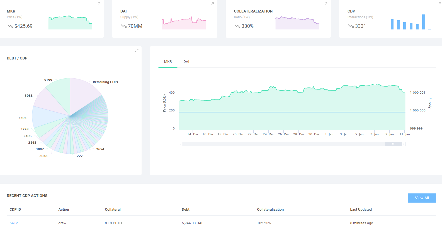Image resolution: width=442 pixels, height=229 pixels.
Task: Click the '81.9 PETH' collateral cell
Action: (x=113, y=223)
